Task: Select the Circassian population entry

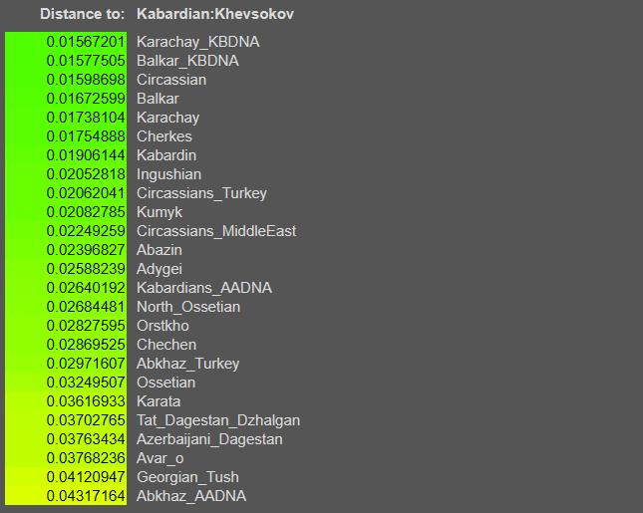Action: click(171, 80)
